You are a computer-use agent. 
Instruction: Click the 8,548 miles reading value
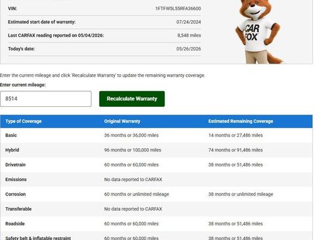pos(189,35)
